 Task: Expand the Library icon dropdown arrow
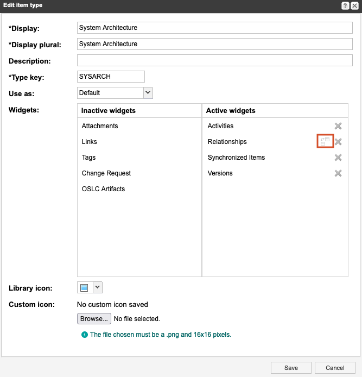coord(98,287)
